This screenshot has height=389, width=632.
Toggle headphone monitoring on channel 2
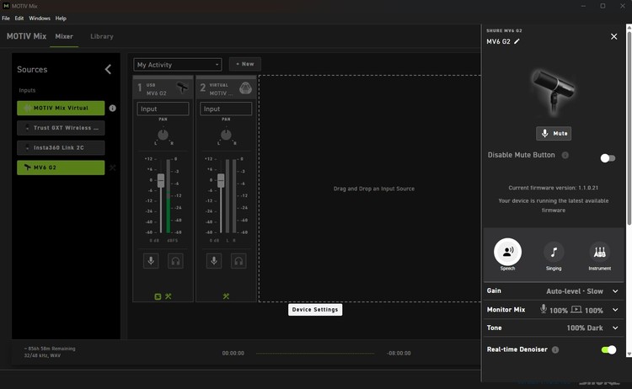(238, 261)
